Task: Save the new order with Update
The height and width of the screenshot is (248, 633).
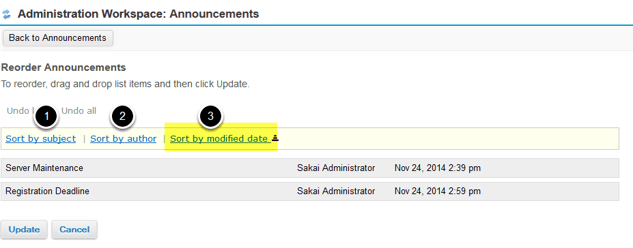Action: 24,230
